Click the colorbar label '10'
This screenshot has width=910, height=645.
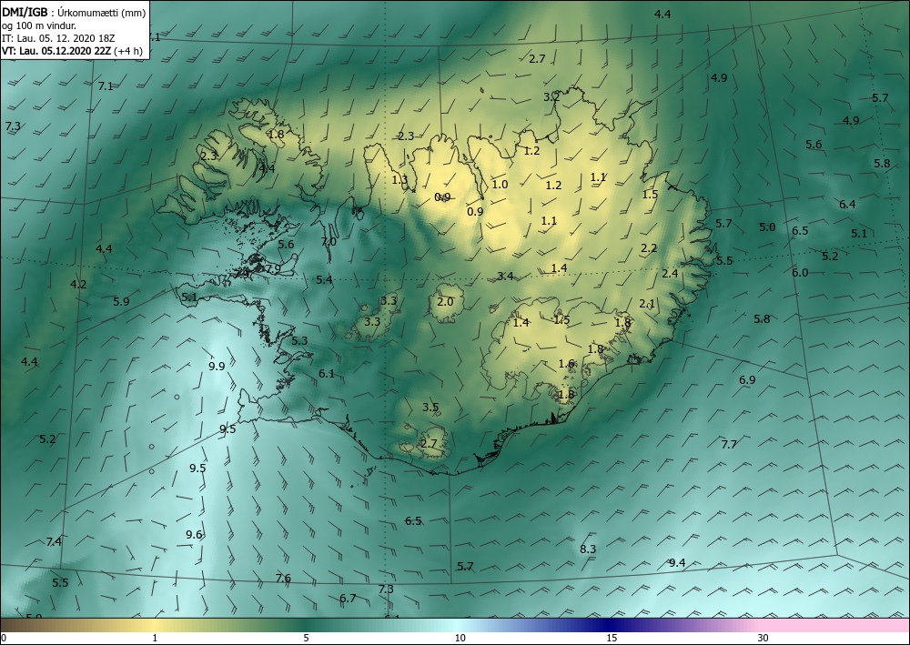pos(460,638)
